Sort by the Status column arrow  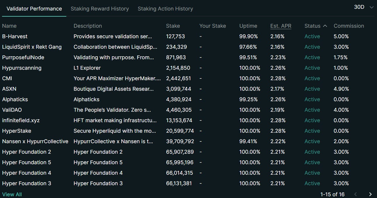pos(325,26)
